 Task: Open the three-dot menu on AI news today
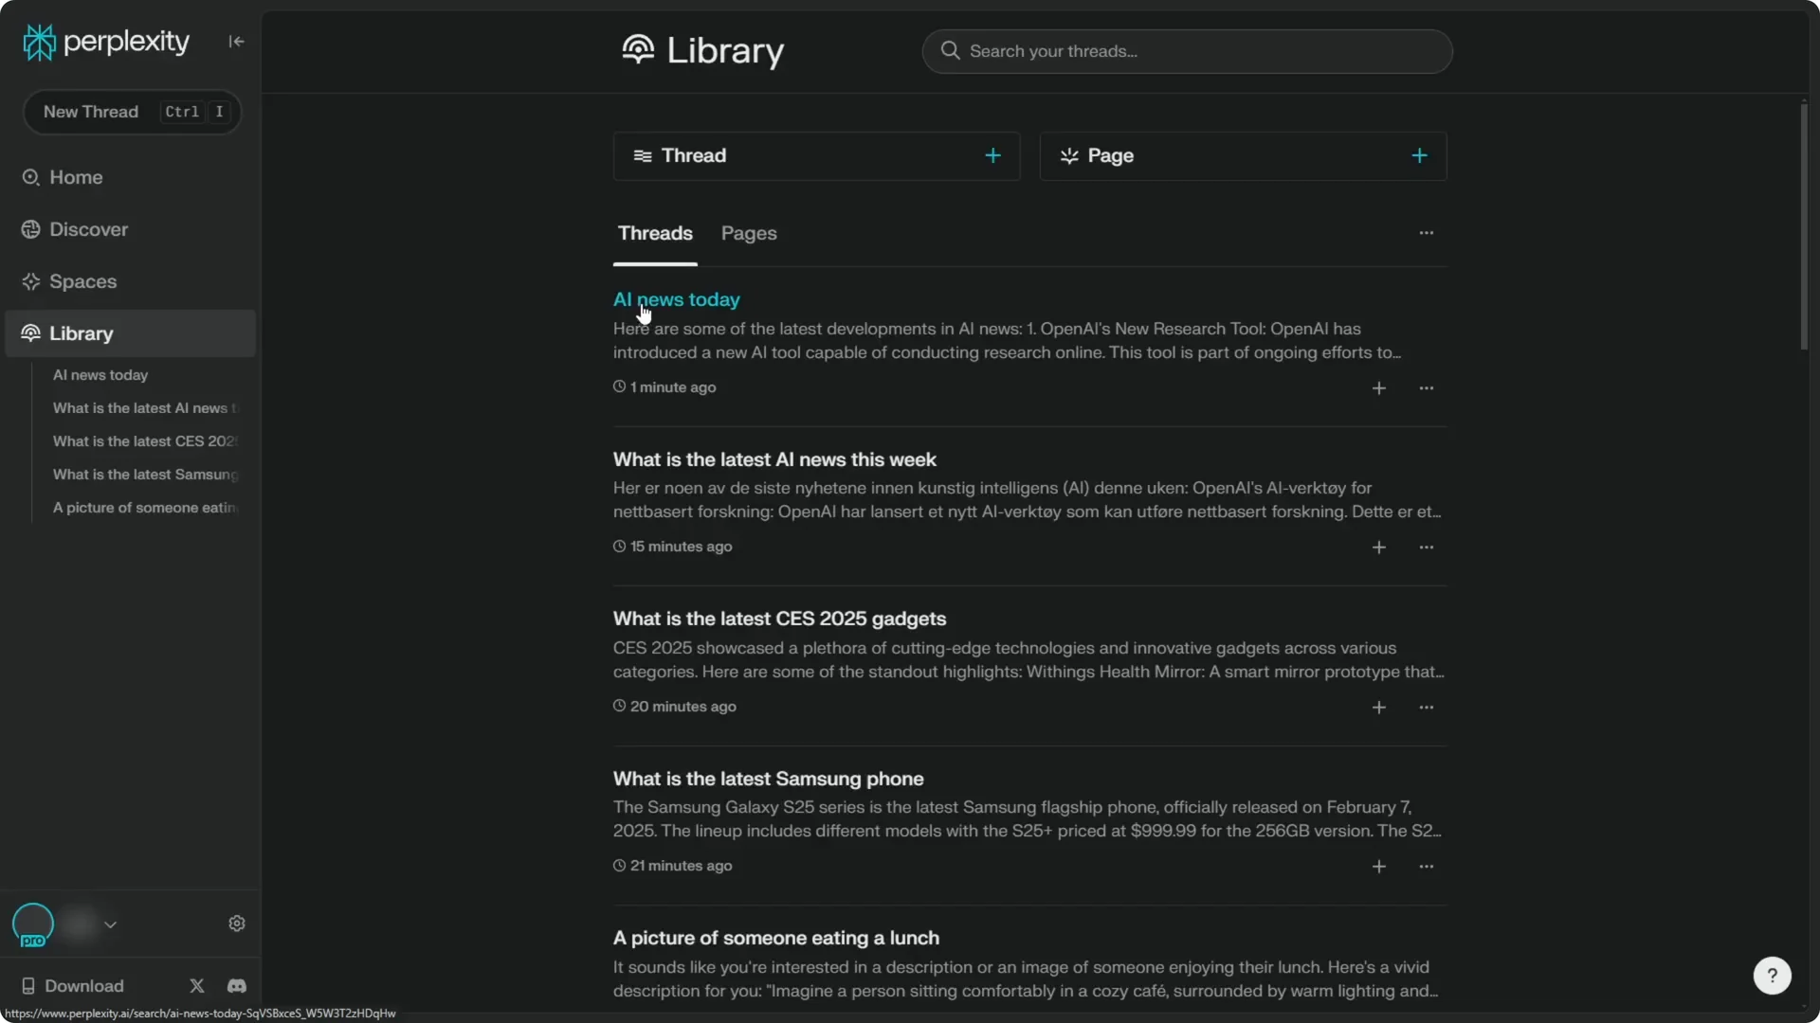coord(1427,387)
